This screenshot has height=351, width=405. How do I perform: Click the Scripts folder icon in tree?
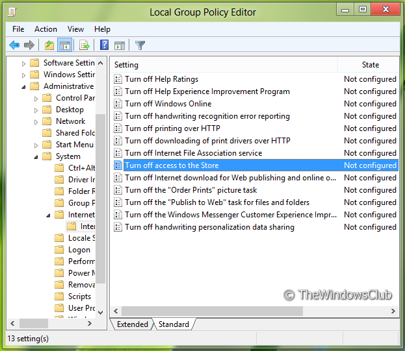point(59,297)
